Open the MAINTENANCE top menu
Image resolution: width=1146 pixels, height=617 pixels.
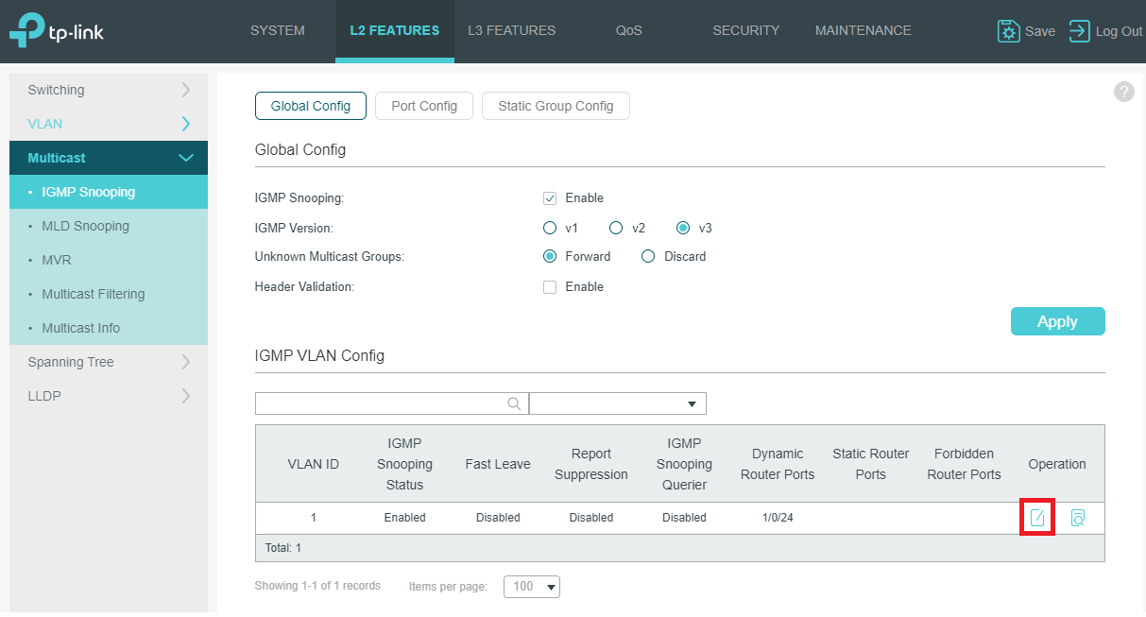point(864,31)
